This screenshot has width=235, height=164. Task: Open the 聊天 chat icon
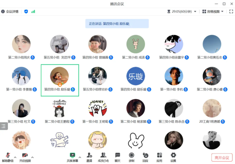[x=117, y=155]
